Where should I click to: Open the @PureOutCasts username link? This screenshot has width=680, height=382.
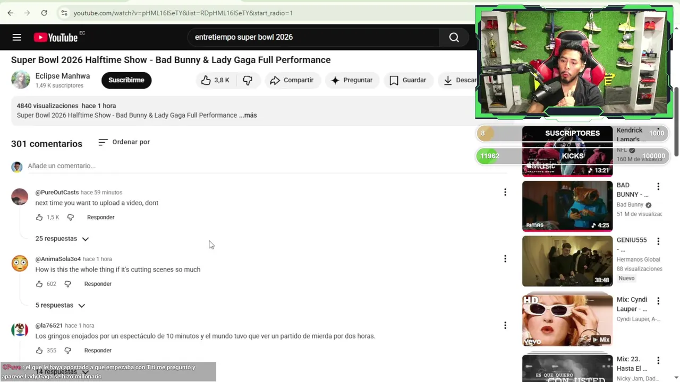click(57, 192)
